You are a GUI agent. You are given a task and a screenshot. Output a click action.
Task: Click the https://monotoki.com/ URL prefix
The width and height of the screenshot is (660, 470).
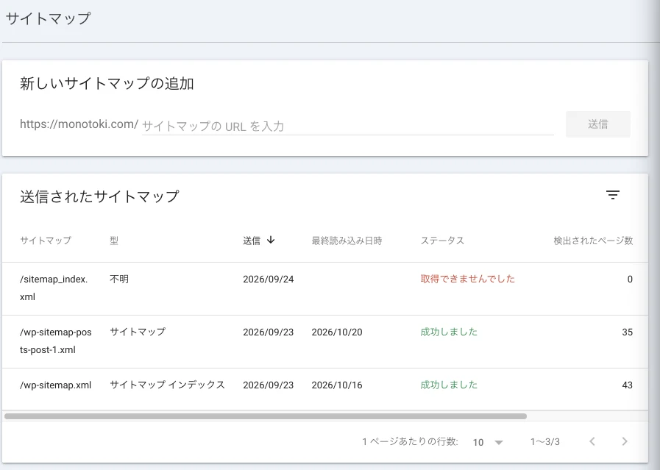point(79,124)
